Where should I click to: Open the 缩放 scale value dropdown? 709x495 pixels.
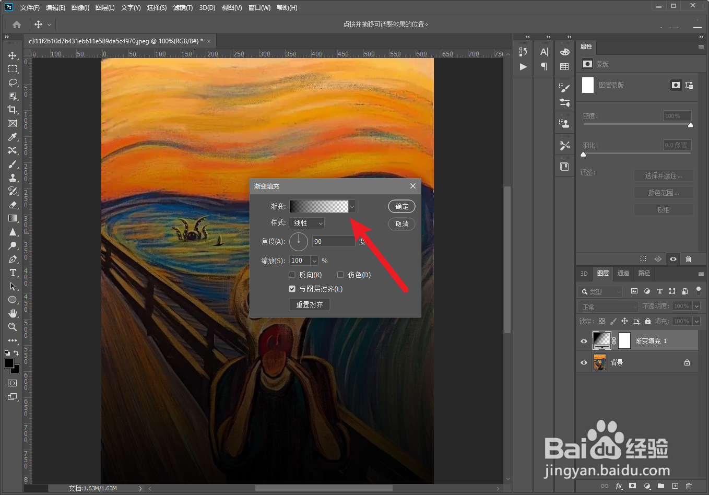point(314,261)
